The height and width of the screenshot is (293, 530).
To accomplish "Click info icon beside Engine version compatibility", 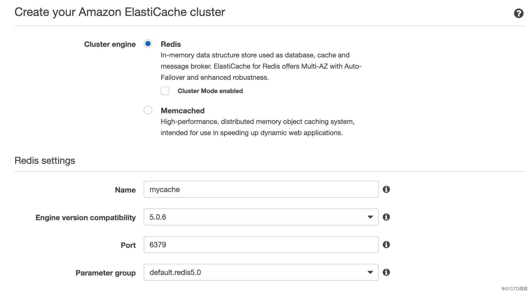I will click(386, 217).
